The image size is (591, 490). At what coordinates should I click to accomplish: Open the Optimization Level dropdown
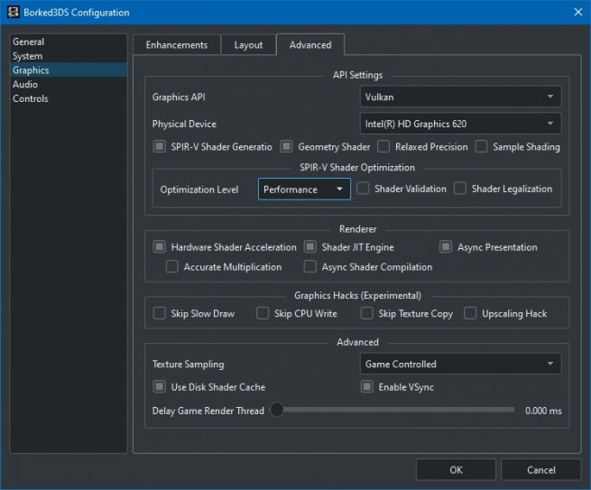tap(304, 190)
